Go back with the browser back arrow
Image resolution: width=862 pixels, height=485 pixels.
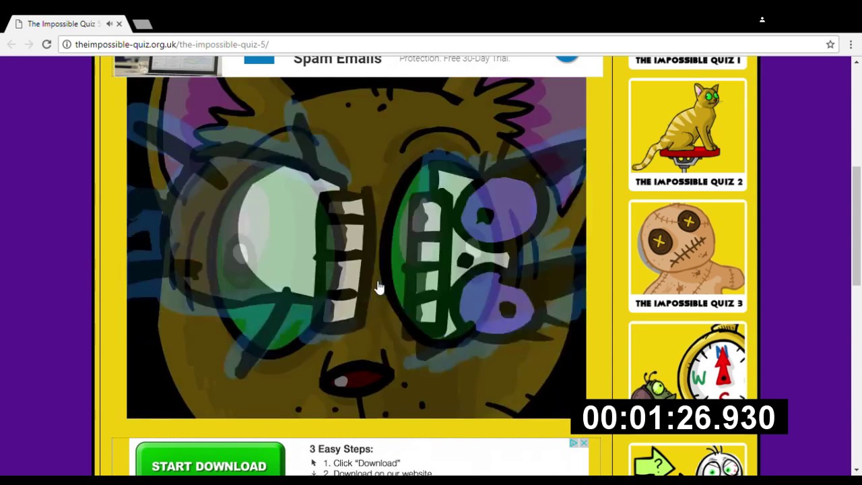(x=11, y=44)
